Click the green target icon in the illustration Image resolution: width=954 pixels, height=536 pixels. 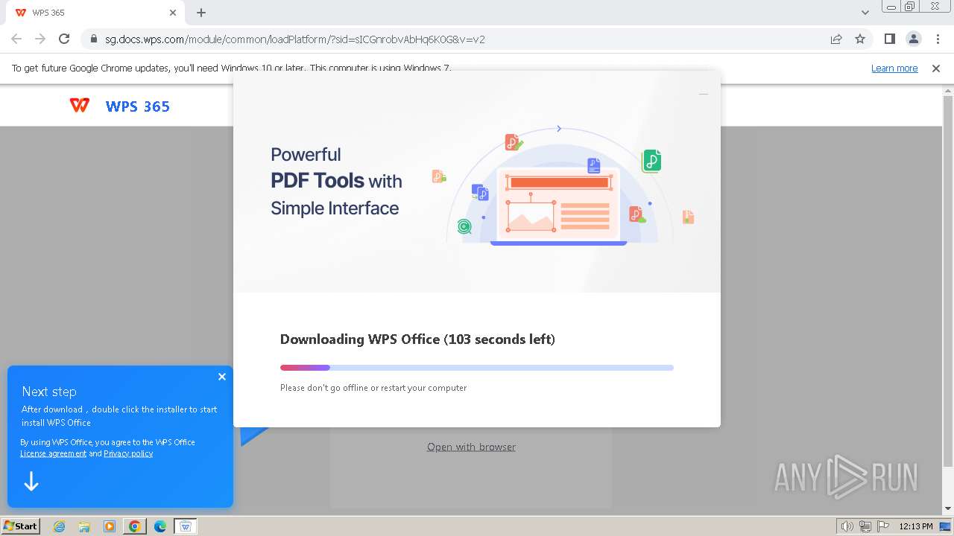click(x=464, y=226)
